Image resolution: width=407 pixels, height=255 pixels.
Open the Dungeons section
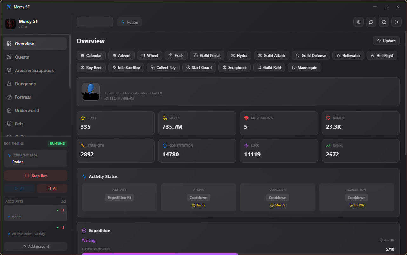pos(35,84)
